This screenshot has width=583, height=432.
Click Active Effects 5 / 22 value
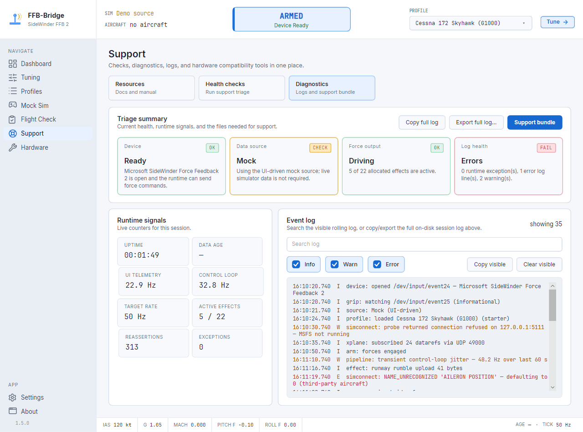212,316
